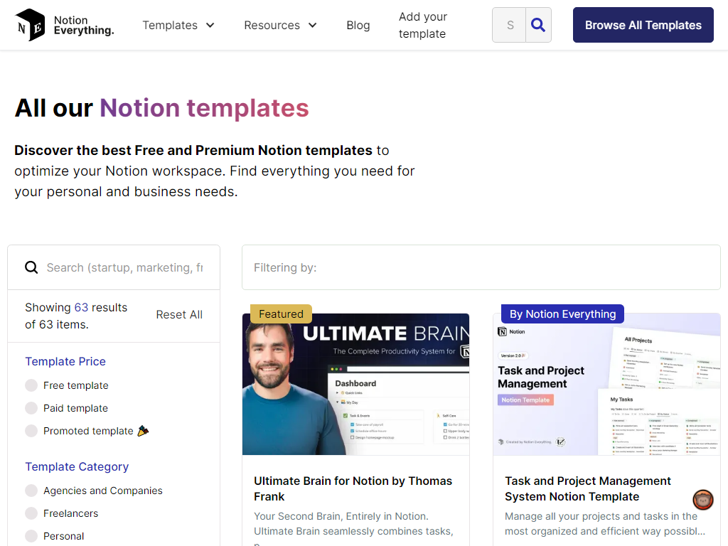Click the Notion Everything site name
Screen dimensions: 728x546
coord(84,25)
